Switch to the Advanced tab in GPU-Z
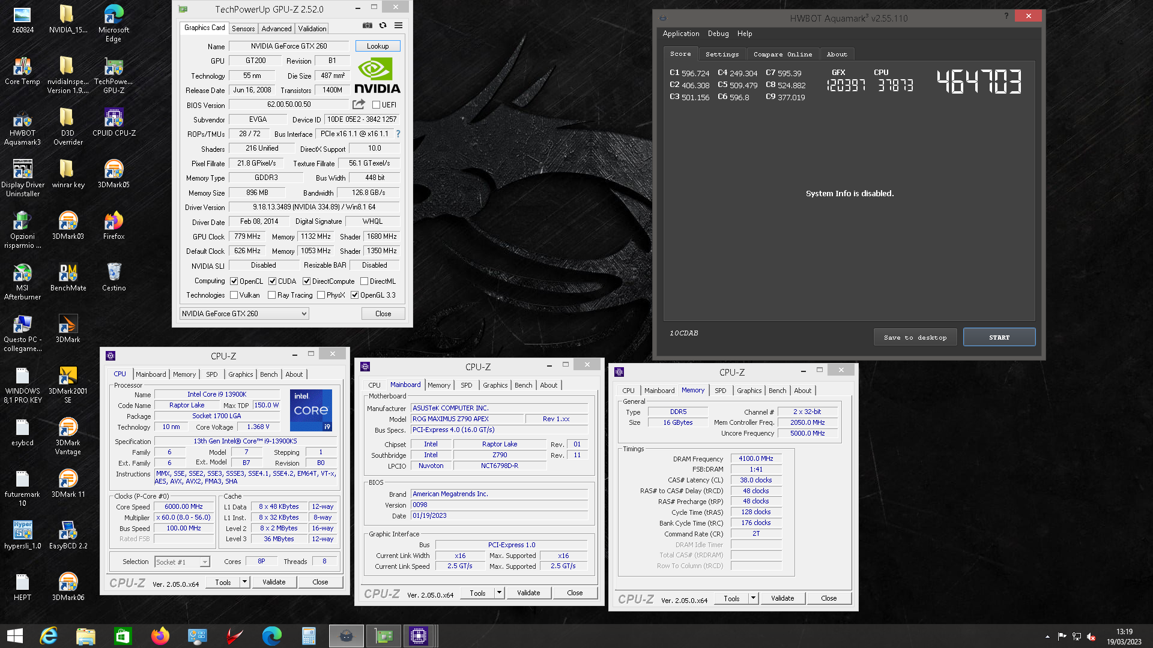This screenshot has width=1153, height=648. coord(276,29)
